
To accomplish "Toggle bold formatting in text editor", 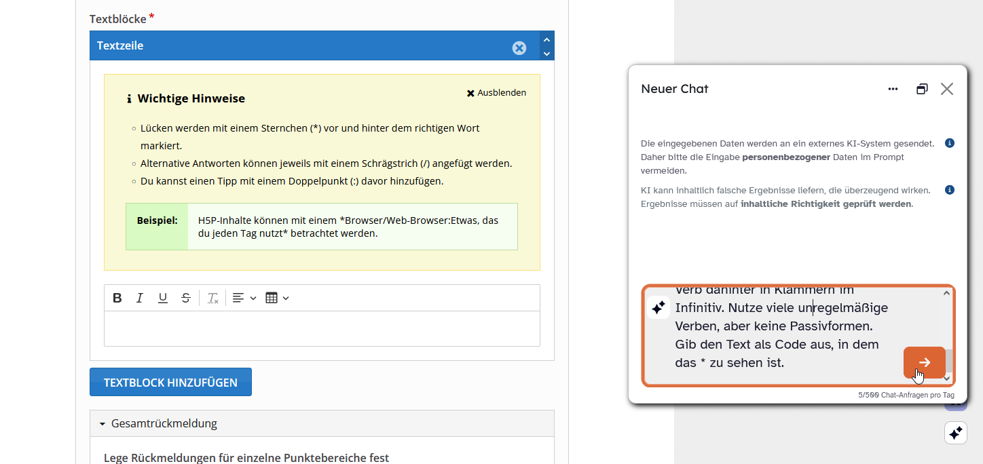I will pyautogui.click(x=117, y=298).
